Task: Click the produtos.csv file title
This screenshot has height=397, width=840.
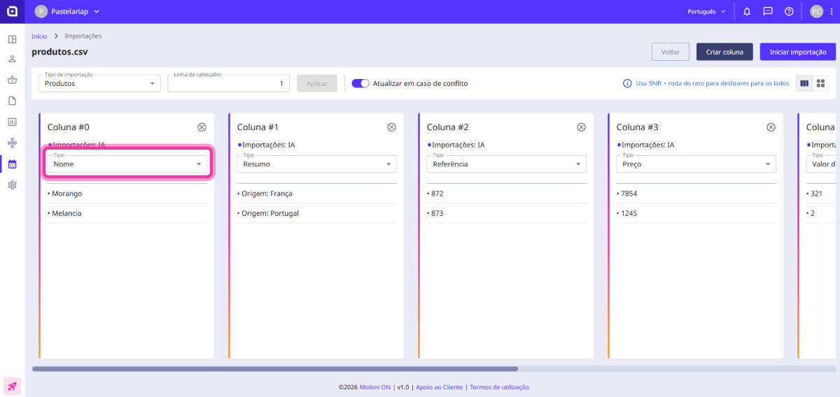Action: 59,52
